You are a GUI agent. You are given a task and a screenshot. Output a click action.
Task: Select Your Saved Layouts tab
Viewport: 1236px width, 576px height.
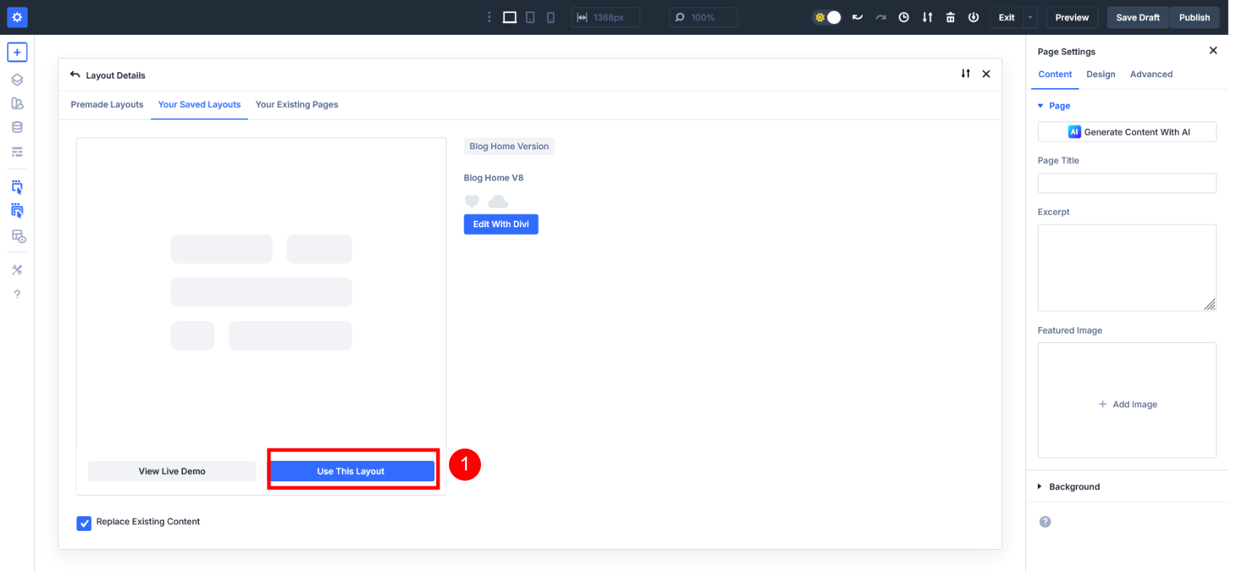click(199, 105)
